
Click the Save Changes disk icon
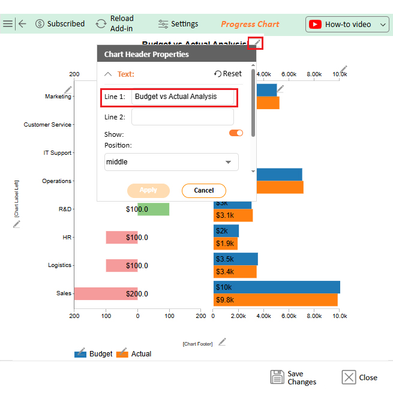277,377
